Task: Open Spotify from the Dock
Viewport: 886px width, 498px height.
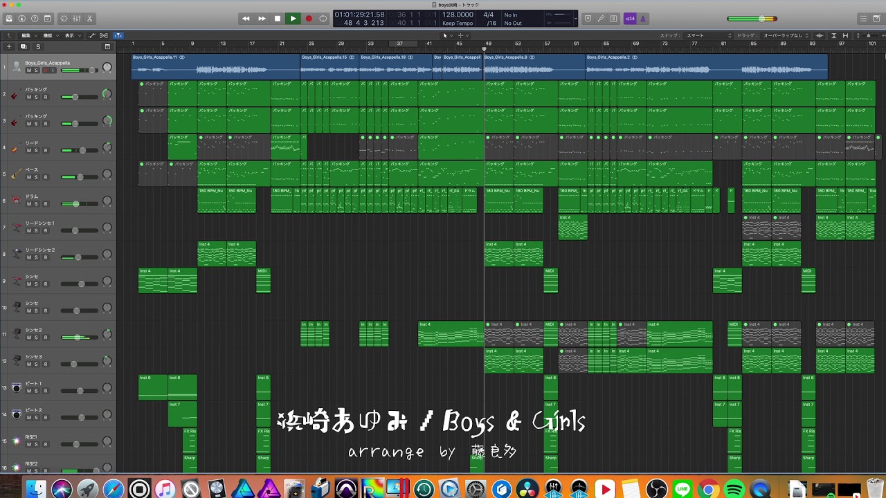Action: (734, 490)
